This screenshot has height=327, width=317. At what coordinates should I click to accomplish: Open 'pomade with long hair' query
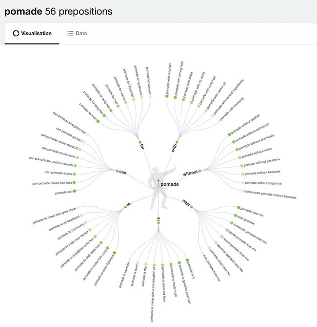167,96
